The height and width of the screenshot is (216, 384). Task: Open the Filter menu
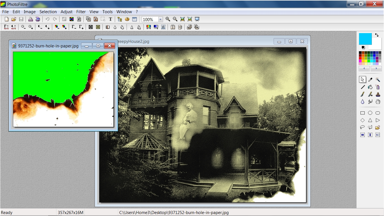(x=81, y=12)
